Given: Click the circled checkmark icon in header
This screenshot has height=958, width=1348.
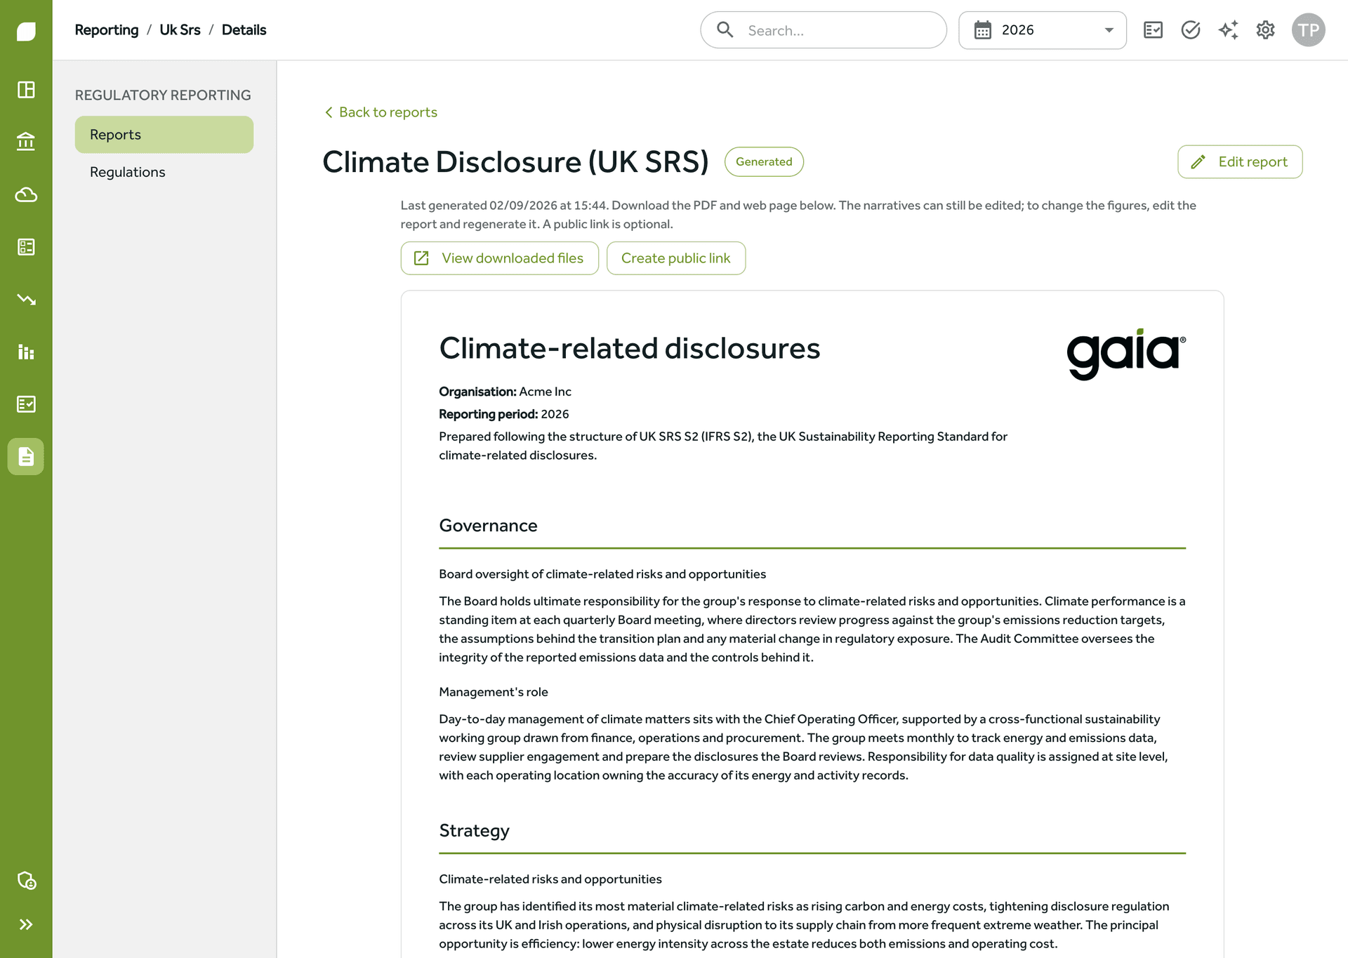Looking at the screenshot, I should 1191,30.
